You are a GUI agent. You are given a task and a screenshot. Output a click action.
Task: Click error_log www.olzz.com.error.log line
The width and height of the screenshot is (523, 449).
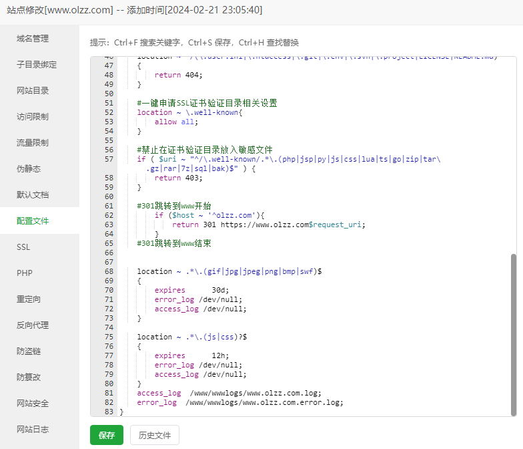tap(240, 402)
